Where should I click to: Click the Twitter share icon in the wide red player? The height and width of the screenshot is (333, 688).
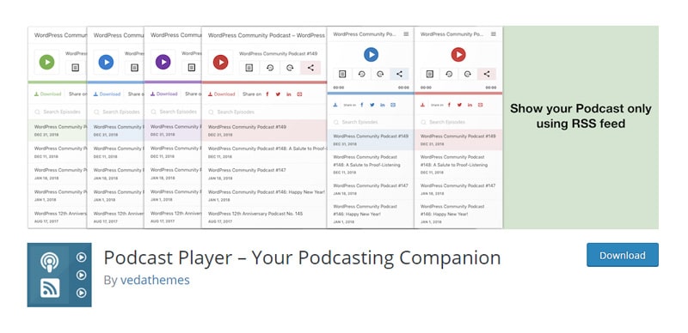pos(278,94)
